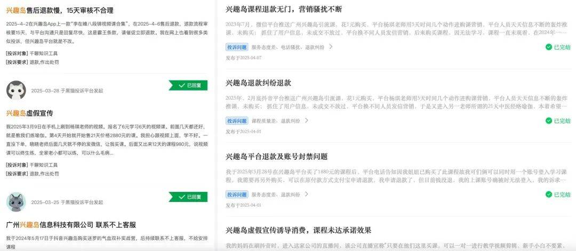Open 兴趣岛平台退款及账号封禁问题 post
The height and width of the screenshot is (251, 576).
pos(277,156)
